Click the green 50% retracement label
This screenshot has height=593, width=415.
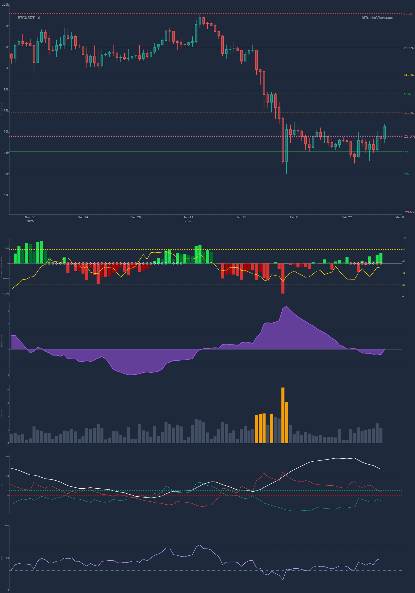407,94
